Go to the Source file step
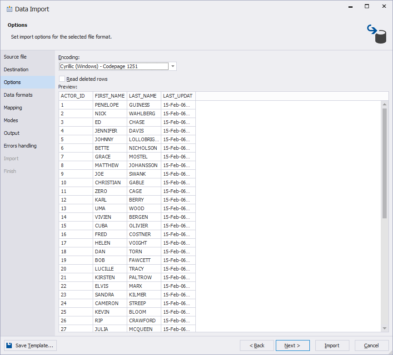 pos(15,57)
